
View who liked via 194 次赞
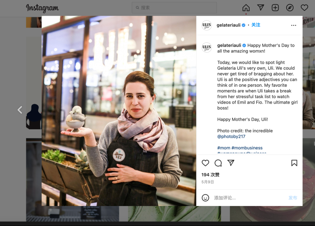pos(210,175)
